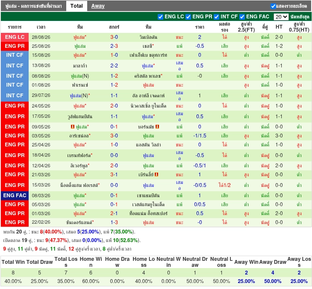This screenshot has height=289, width=312.
Task: Open opponent ลิเวอร์พูล team link
Action: (80, 166)
